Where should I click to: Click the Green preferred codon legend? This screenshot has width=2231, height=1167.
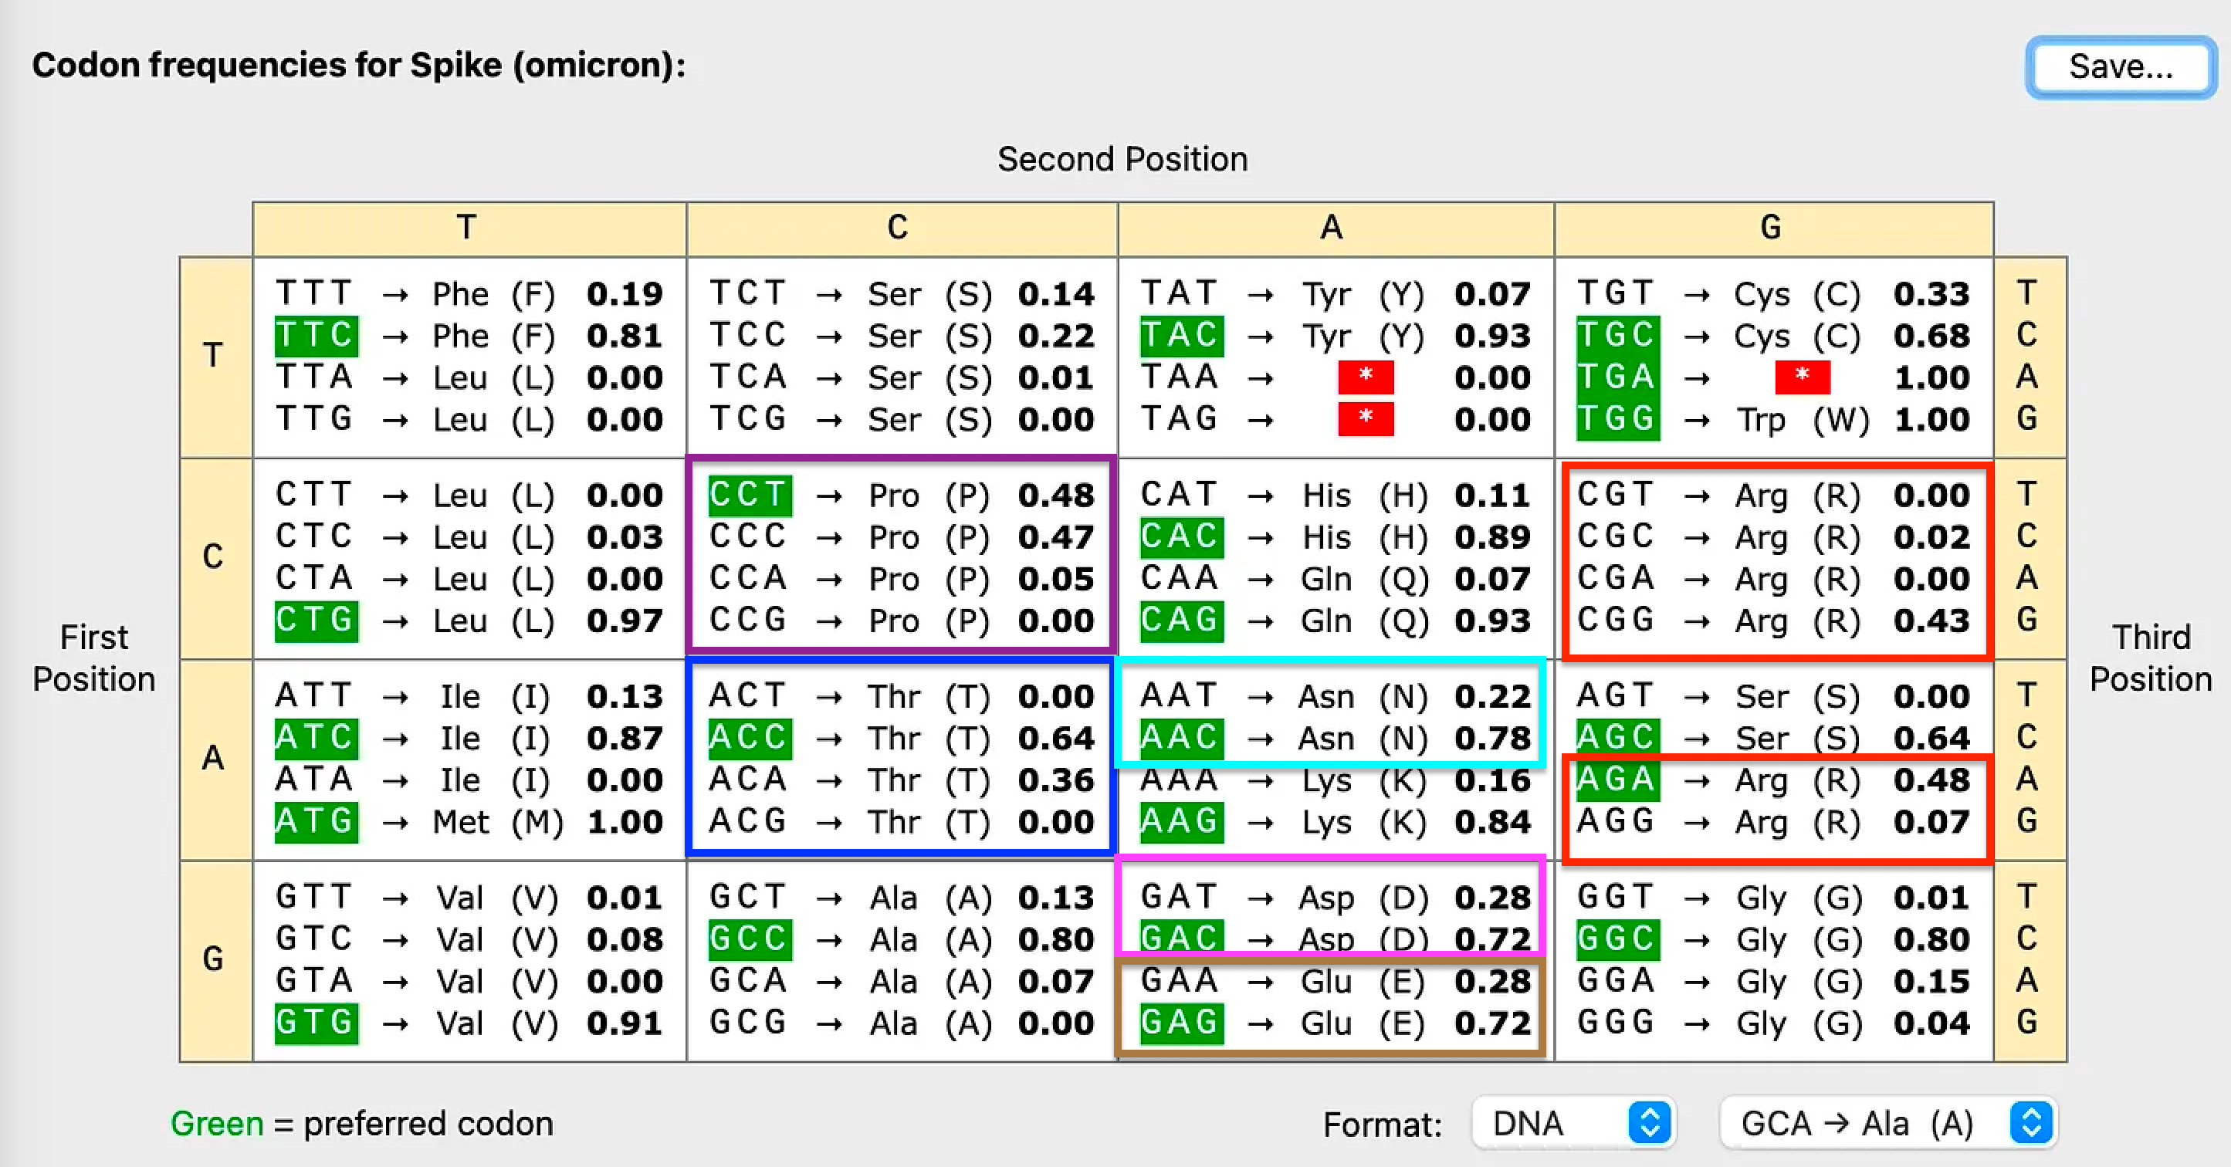coord(361,1124)
